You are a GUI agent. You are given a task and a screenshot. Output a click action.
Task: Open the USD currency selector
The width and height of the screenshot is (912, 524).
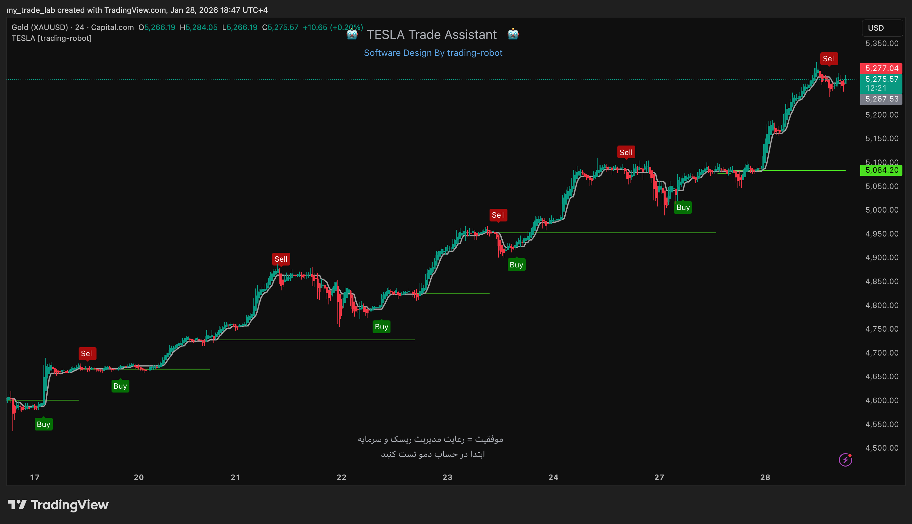(x=881, y=28)
